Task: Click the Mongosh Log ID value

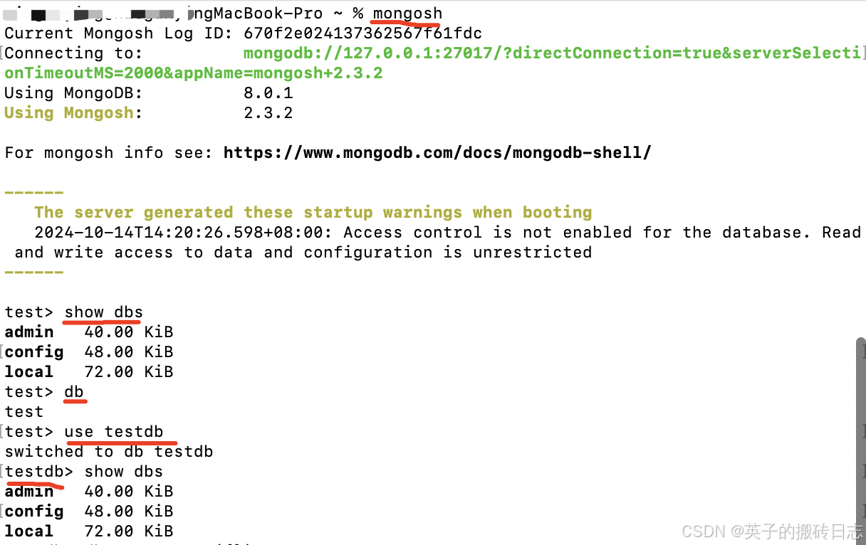Action: pos(362,33)
